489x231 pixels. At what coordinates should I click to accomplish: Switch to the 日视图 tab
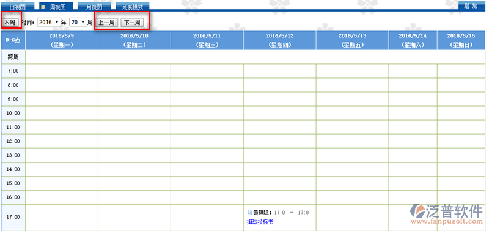pos(18,7)
